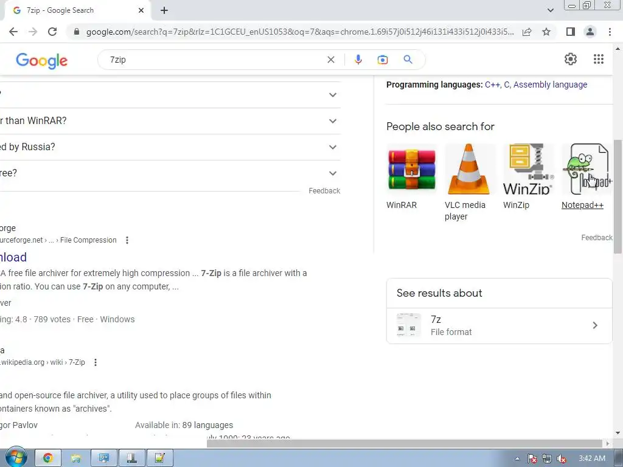Reload the Google search page
Viewport: 623px width, 467px height.
(52, 32)
